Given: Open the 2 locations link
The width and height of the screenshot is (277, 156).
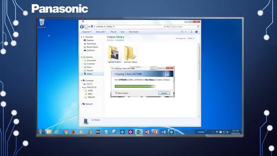Looking at the screenshot, I should point(119,40).
